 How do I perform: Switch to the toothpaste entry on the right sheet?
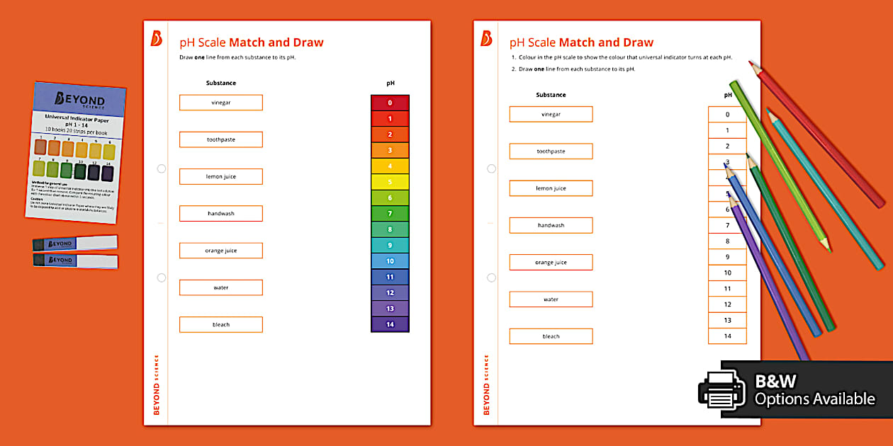(x=551, y=151)
